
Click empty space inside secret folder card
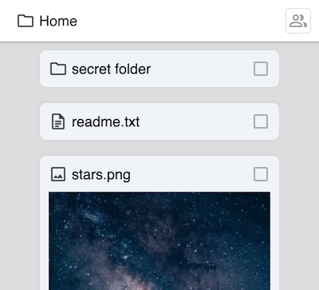(x=202, y=69)
